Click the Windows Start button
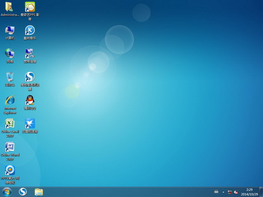This screenshot has width=263, height=197. click(x=7, y=192)
